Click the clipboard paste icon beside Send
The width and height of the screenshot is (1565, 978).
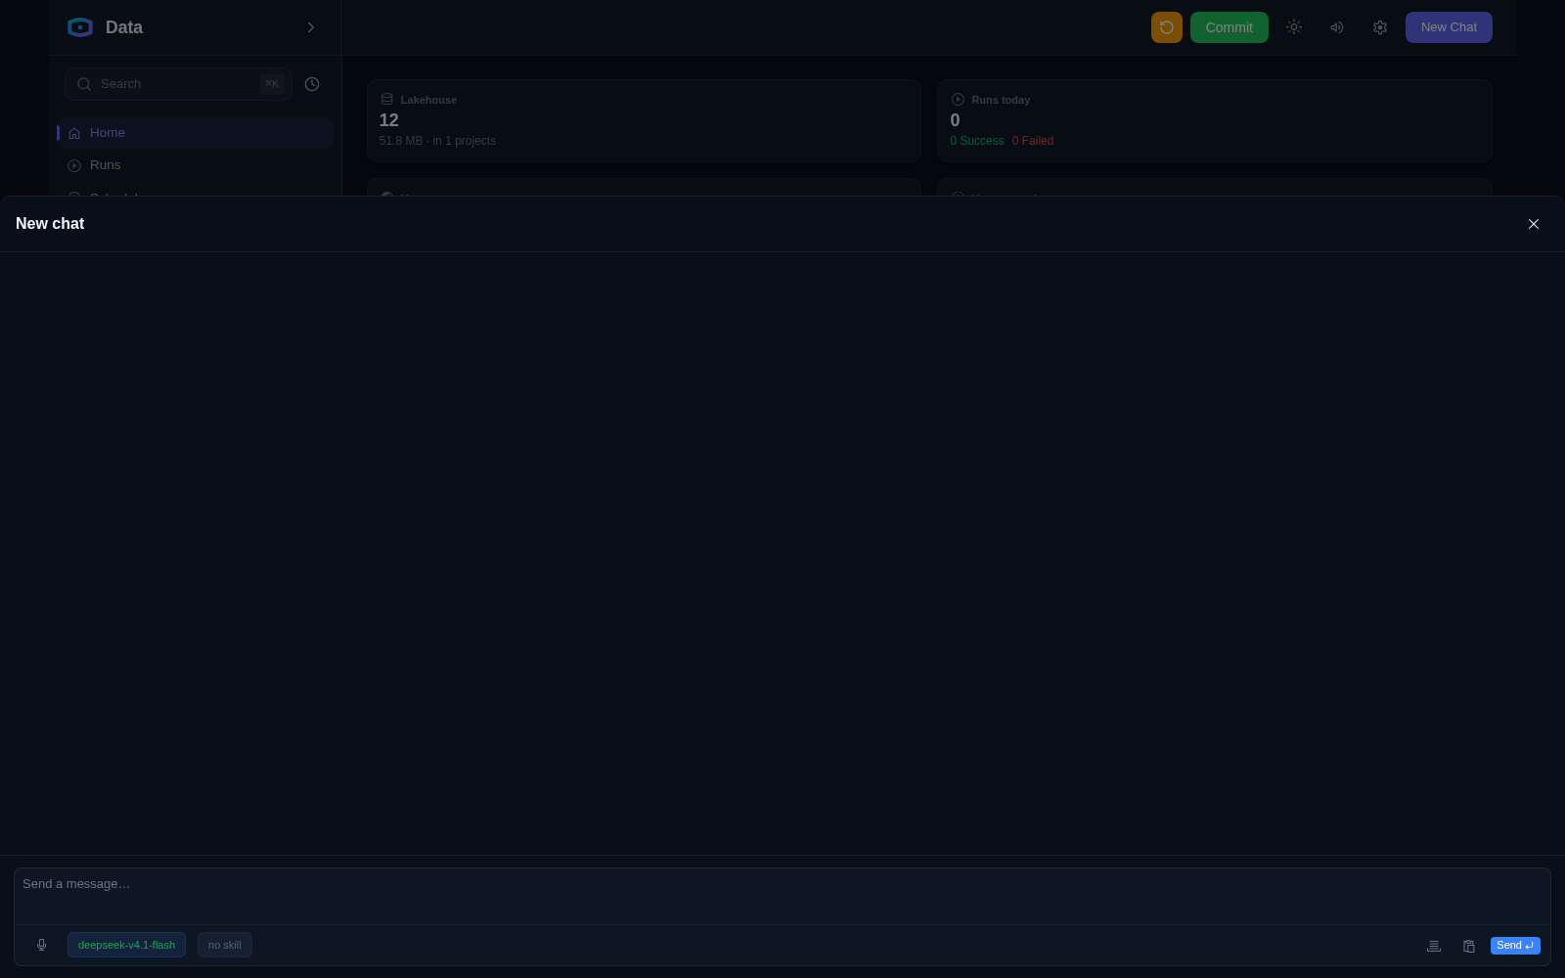(x=1468, y=946)
